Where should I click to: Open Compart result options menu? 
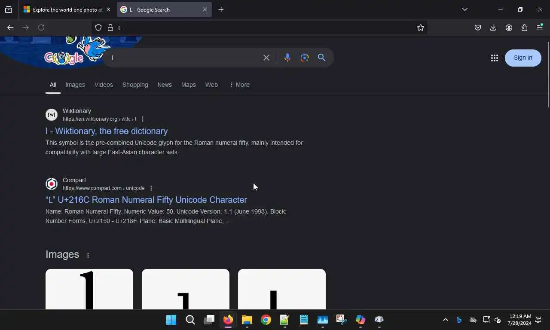[x=151, y=188]
